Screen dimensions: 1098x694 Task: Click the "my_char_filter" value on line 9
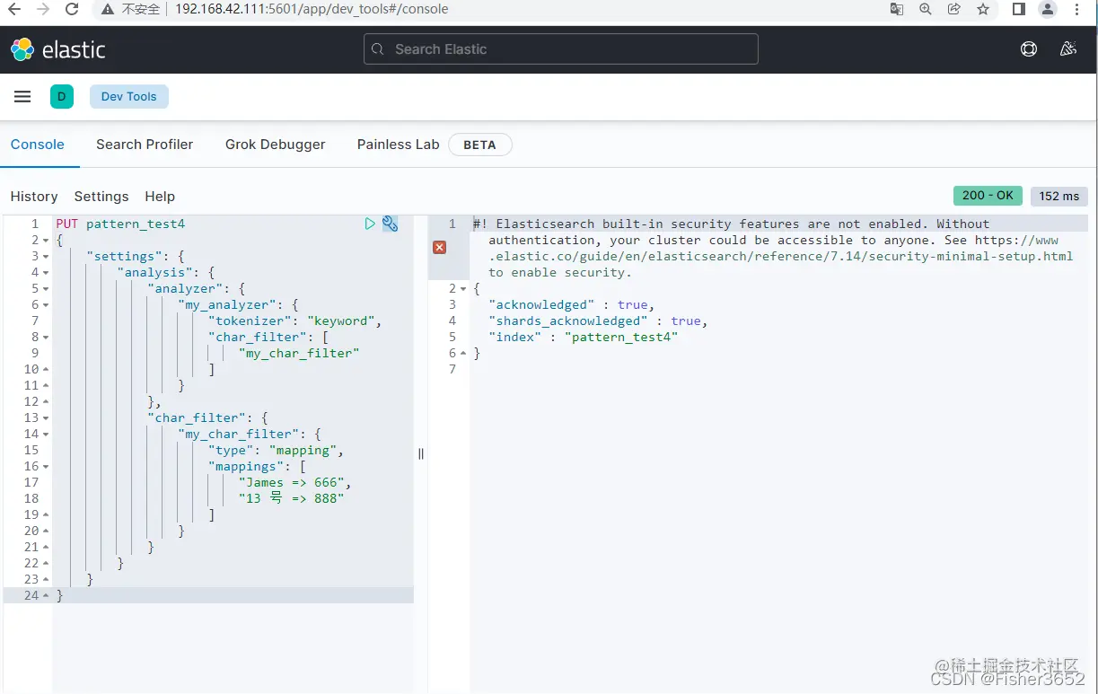(x=299, y=354)
